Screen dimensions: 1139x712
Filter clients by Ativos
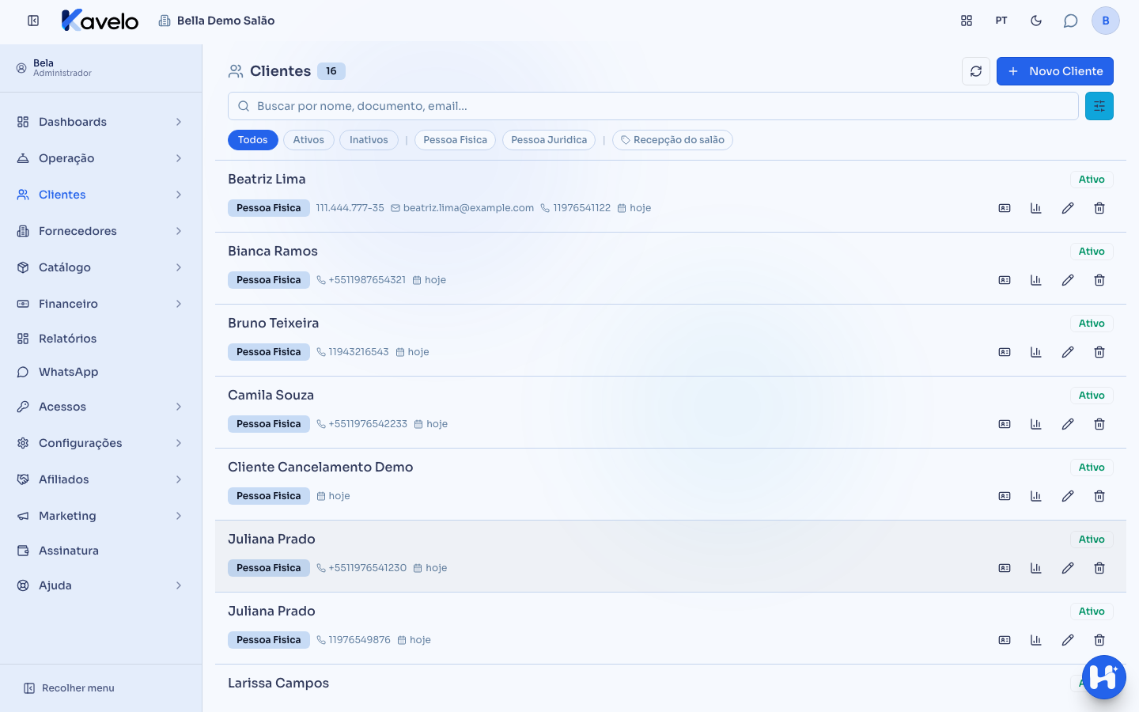308,140
